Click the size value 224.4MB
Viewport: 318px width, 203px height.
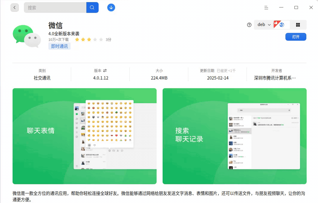tap(159, 78)
